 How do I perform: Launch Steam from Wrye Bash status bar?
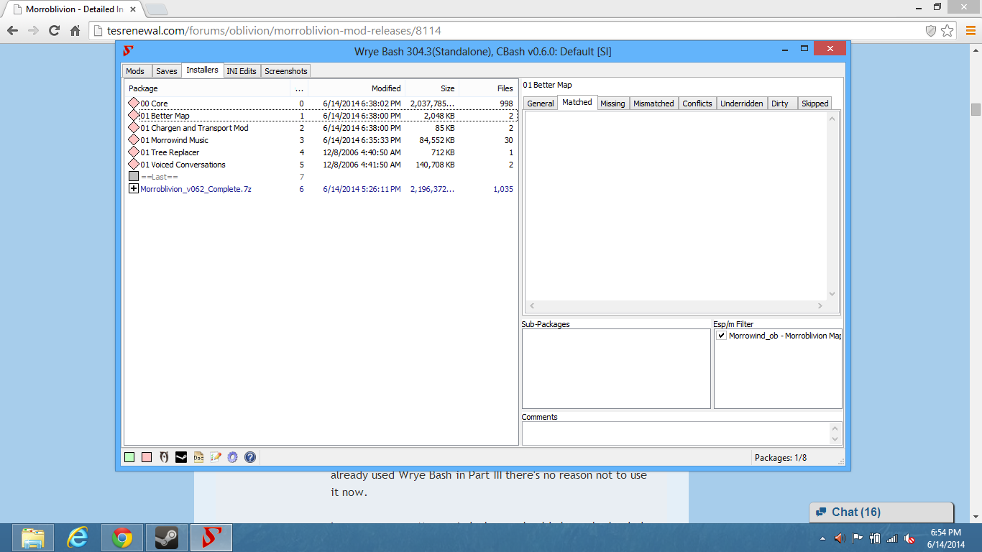(x=181, y=457)
